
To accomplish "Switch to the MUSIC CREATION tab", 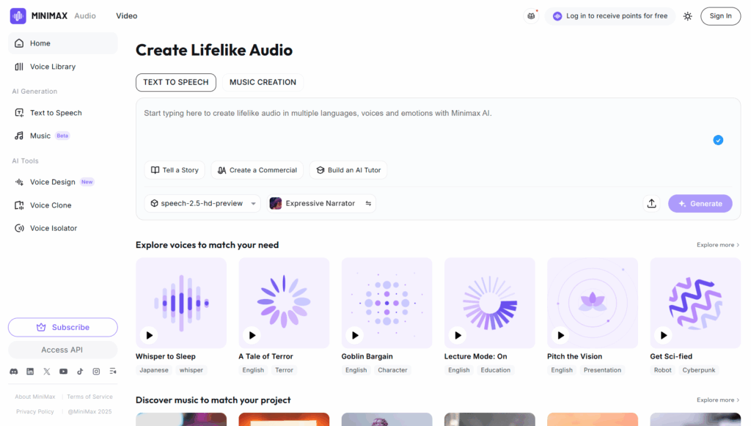I will pyautogui.click(x=263, y=82).
